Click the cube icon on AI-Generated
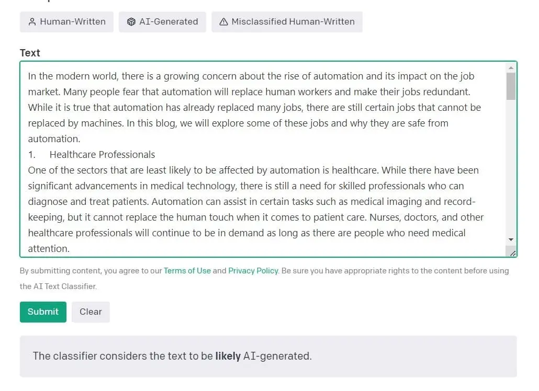This screenshot has width=539, height=391. pos(131,22)
